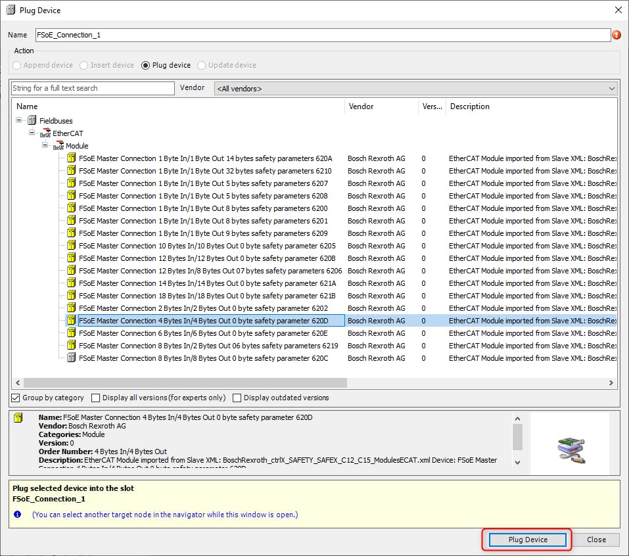Select the Update device radio button
629x556 pixels.
(x=201, y=65)
